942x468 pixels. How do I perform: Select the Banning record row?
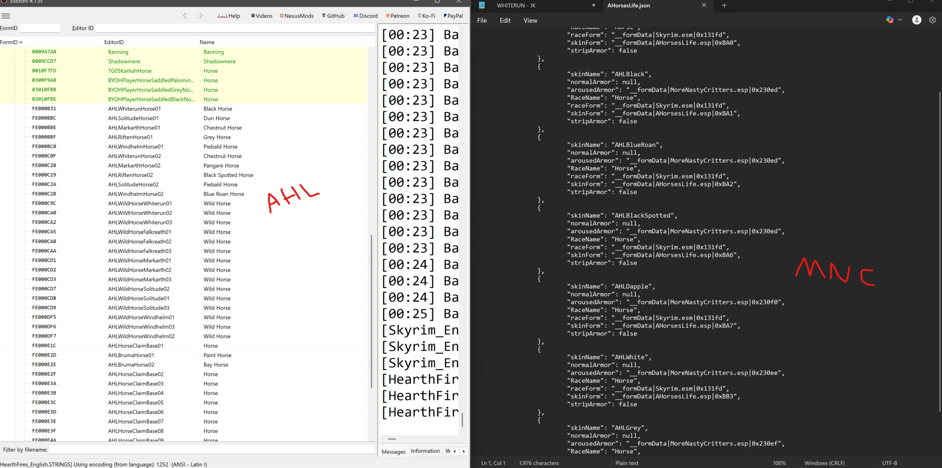pyautogui.click(x=183, y=52)
